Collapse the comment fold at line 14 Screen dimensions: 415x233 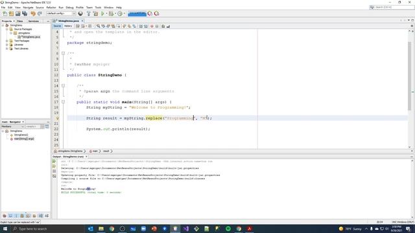click(64, 85)
